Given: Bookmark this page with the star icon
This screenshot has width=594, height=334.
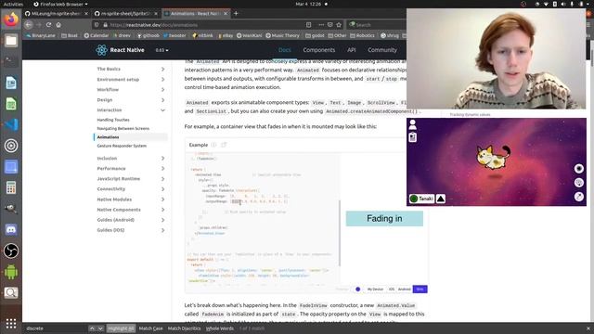Looking at the screenshot, I should (339, 25).
